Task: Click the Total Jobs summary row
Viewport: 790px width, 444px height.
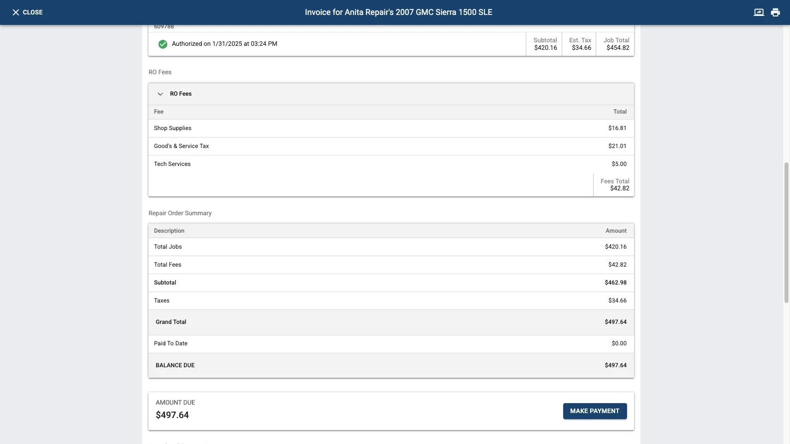Action: coord(391,247)
